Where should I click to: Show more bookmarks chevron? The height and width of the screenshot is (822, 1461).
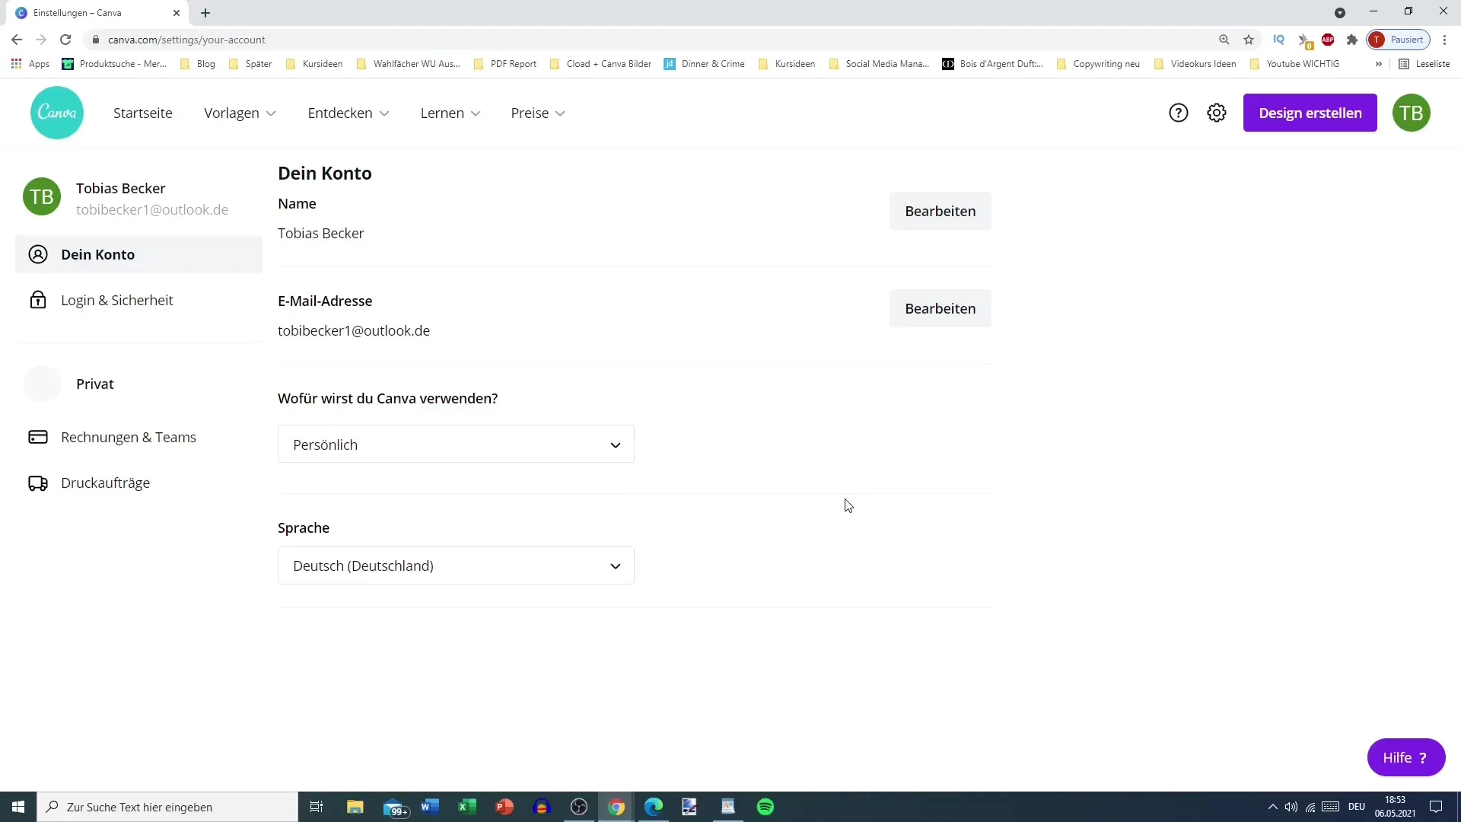[1378, 64]
